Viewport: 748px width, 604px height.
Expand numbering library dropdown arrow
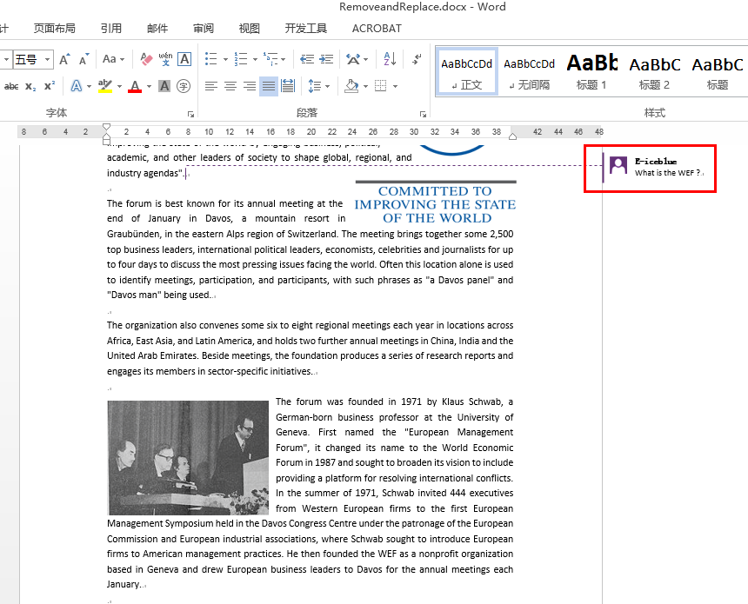255,60
